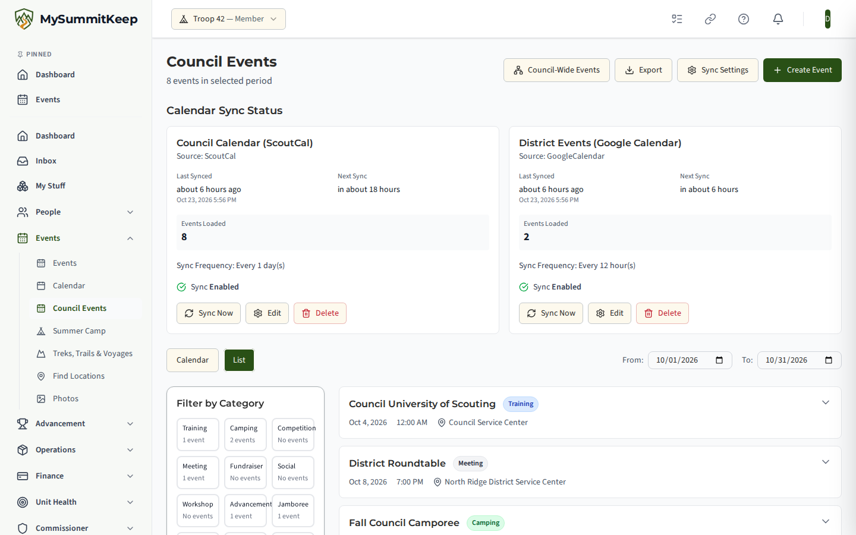Viewport: 856px width, 535px height.
Task: Switch to List view
Action: click(239, 360)
